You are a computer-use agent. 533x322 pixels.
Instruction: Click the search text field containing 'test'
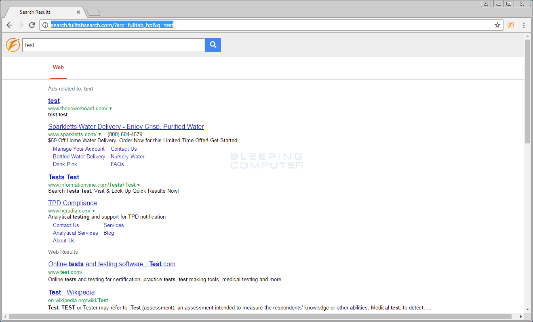[114, 45]
